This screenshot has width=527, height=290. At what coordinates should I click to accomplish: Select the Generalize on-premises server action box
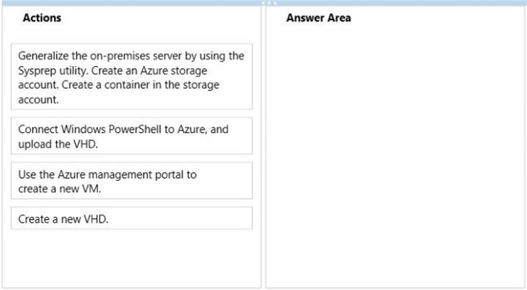coord(131,77)
